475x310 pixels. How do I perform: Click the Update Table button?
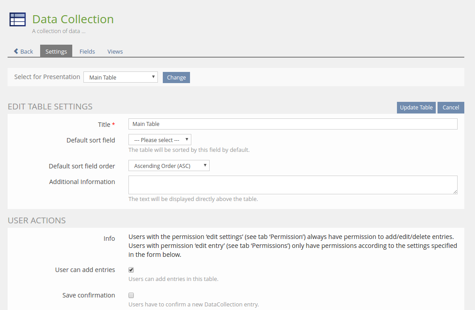point(416,107)
